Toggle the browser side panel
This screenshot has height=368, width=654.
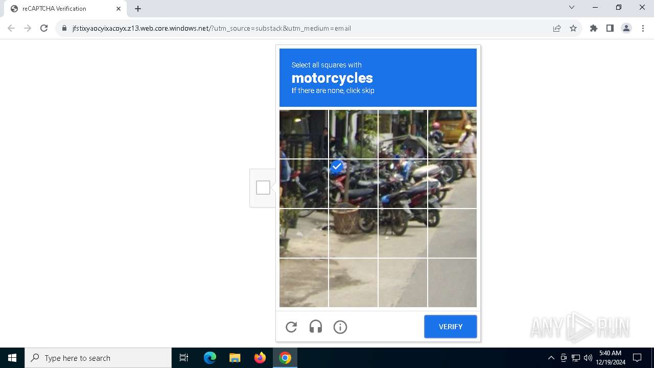[610, 28]
